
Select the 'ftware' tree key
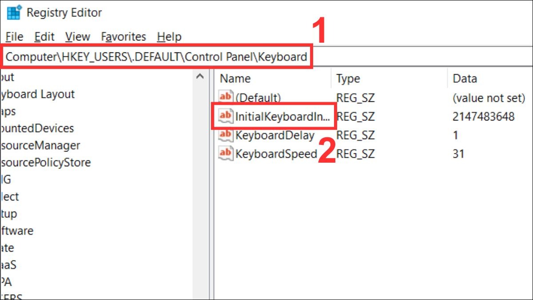[16, 231]
